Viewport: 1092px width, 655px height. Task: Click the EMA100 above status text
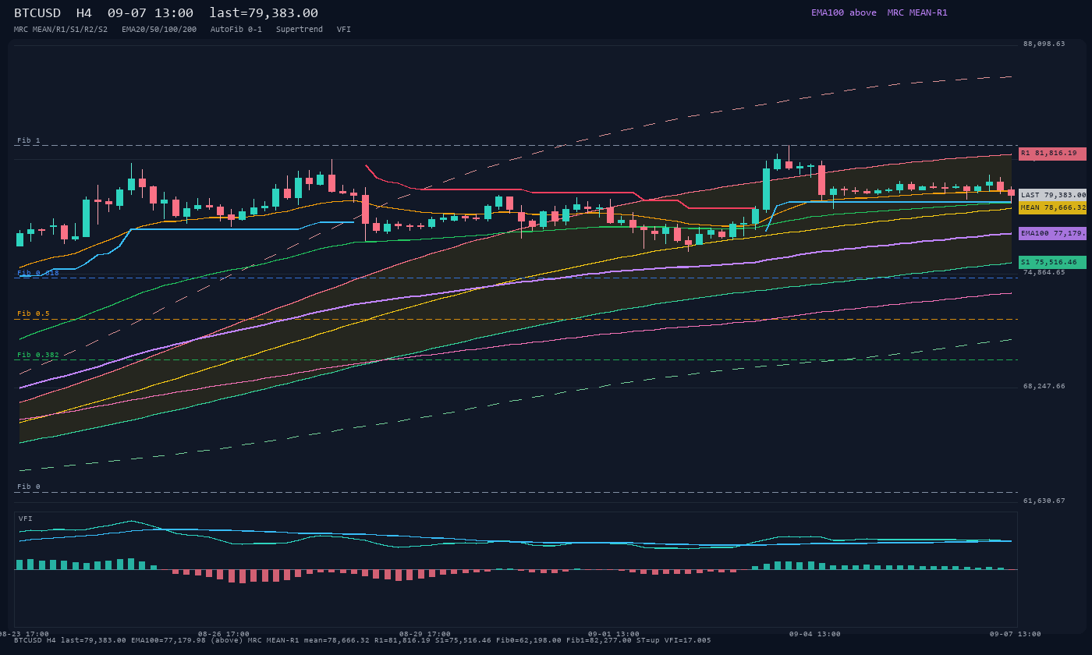point(844,12)
